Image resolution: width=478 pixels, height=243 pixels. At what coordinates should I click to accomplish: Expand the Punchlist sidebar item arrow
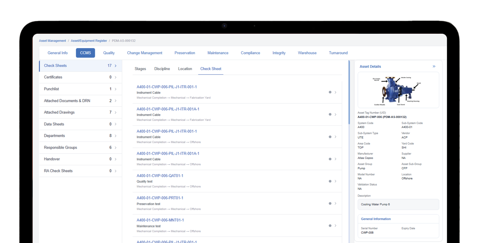tap(116, 89)
